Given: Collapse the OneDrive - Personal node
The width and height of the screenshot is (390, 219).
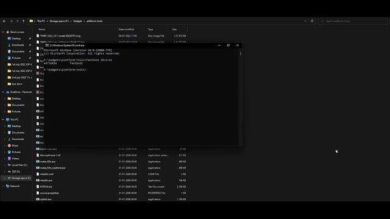Looking at the screenshot, I should [3, 92].
